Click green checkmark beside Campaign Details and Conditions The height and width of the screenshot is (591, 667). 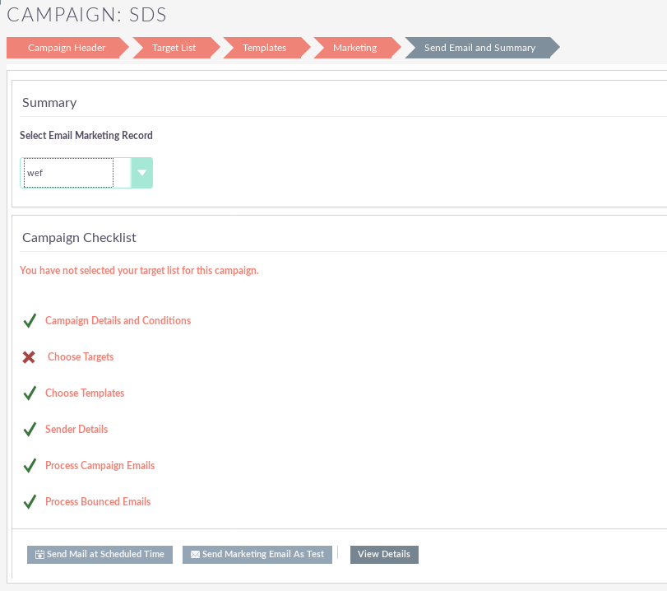(x=30, y=321)
